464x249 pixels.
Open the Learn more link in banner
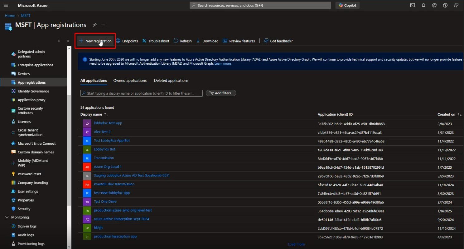(223, 64)
